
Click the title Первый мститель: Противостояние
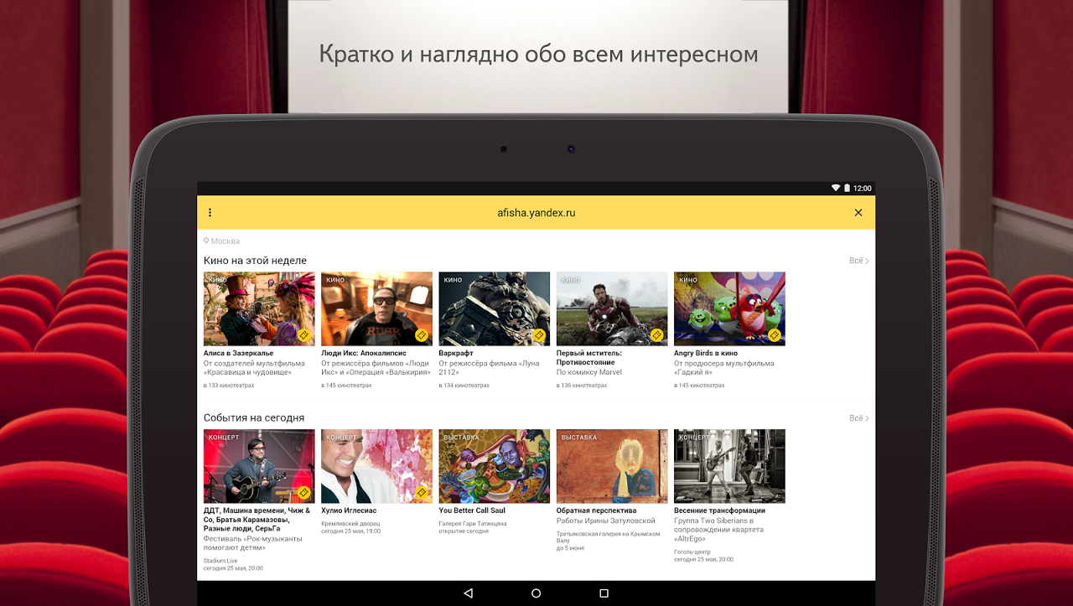click(589, 358)
